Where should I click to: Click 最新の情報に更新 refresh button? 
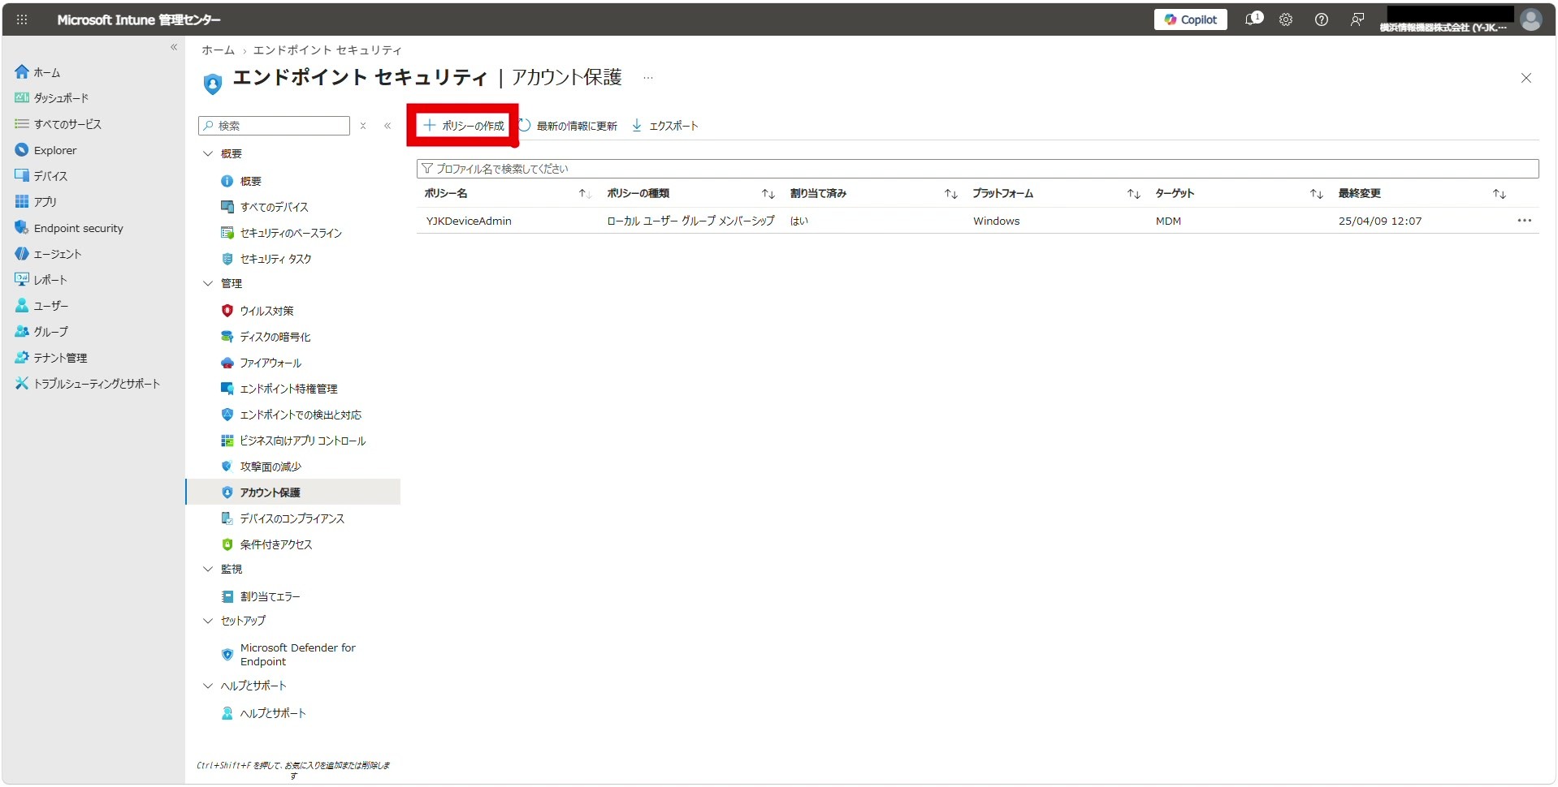568,126
